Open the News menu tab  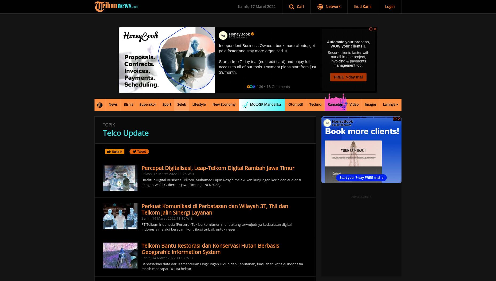113,104
